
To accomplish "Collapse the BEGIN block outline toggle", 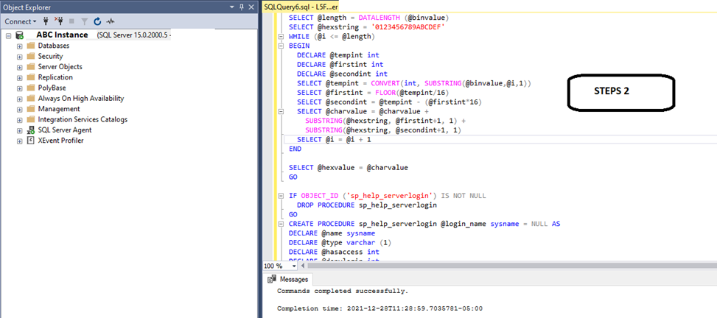I will click(x=281, y=46).
